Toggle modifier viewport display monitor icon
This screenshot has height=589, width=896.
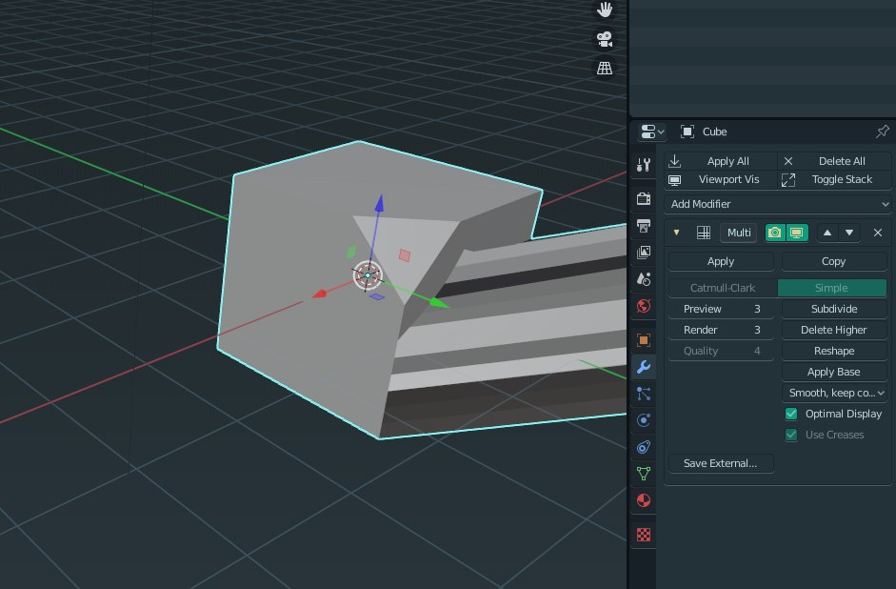coord(796,233)
